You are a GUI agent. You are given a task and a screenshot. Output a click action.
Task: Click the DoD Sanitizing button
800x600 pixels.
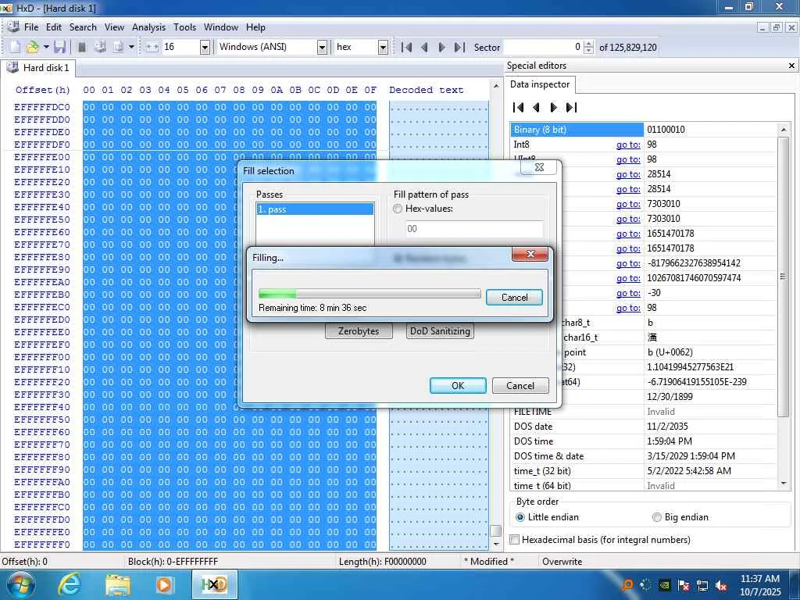[x=440, y=331]
